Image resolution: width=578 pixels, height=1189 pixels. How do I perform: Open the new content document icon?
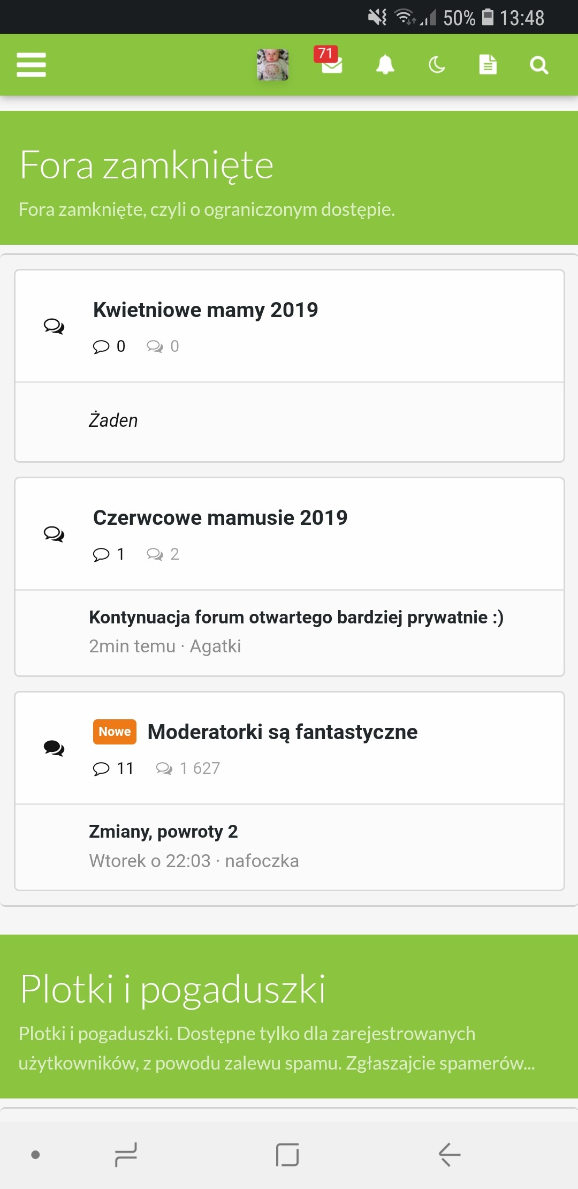point(488,65)
